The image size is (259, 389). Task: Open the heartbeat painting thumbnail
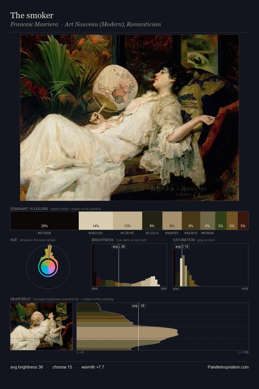coord(41,327)
